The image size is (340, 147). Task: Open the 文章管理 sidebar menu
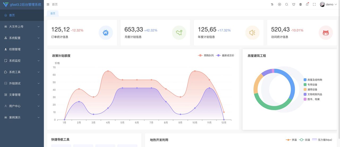tap(22, 95)
